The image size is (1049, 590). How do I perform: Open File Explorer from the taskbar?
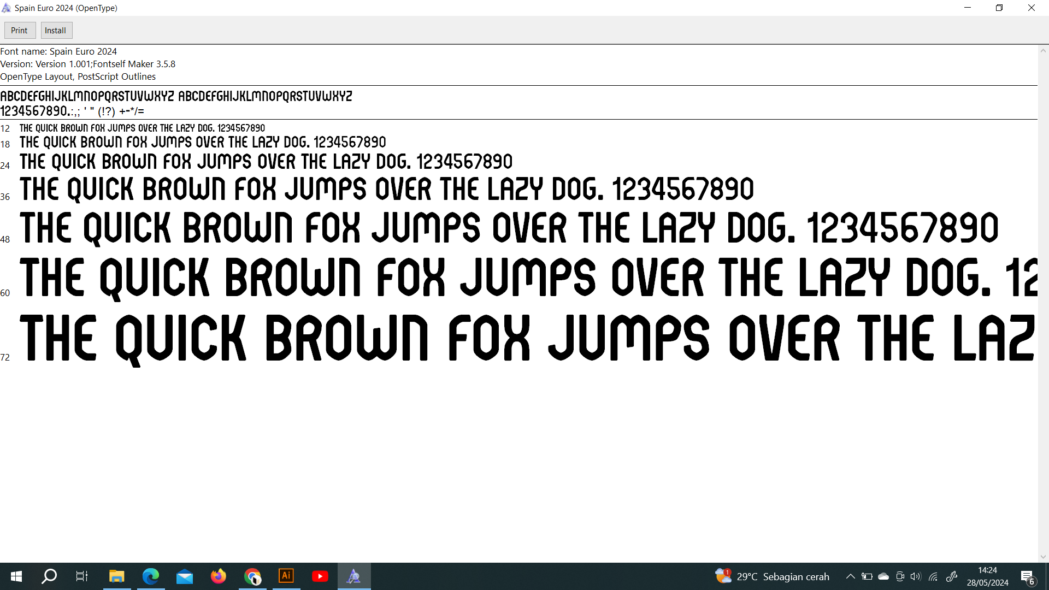tap(117, 576)
